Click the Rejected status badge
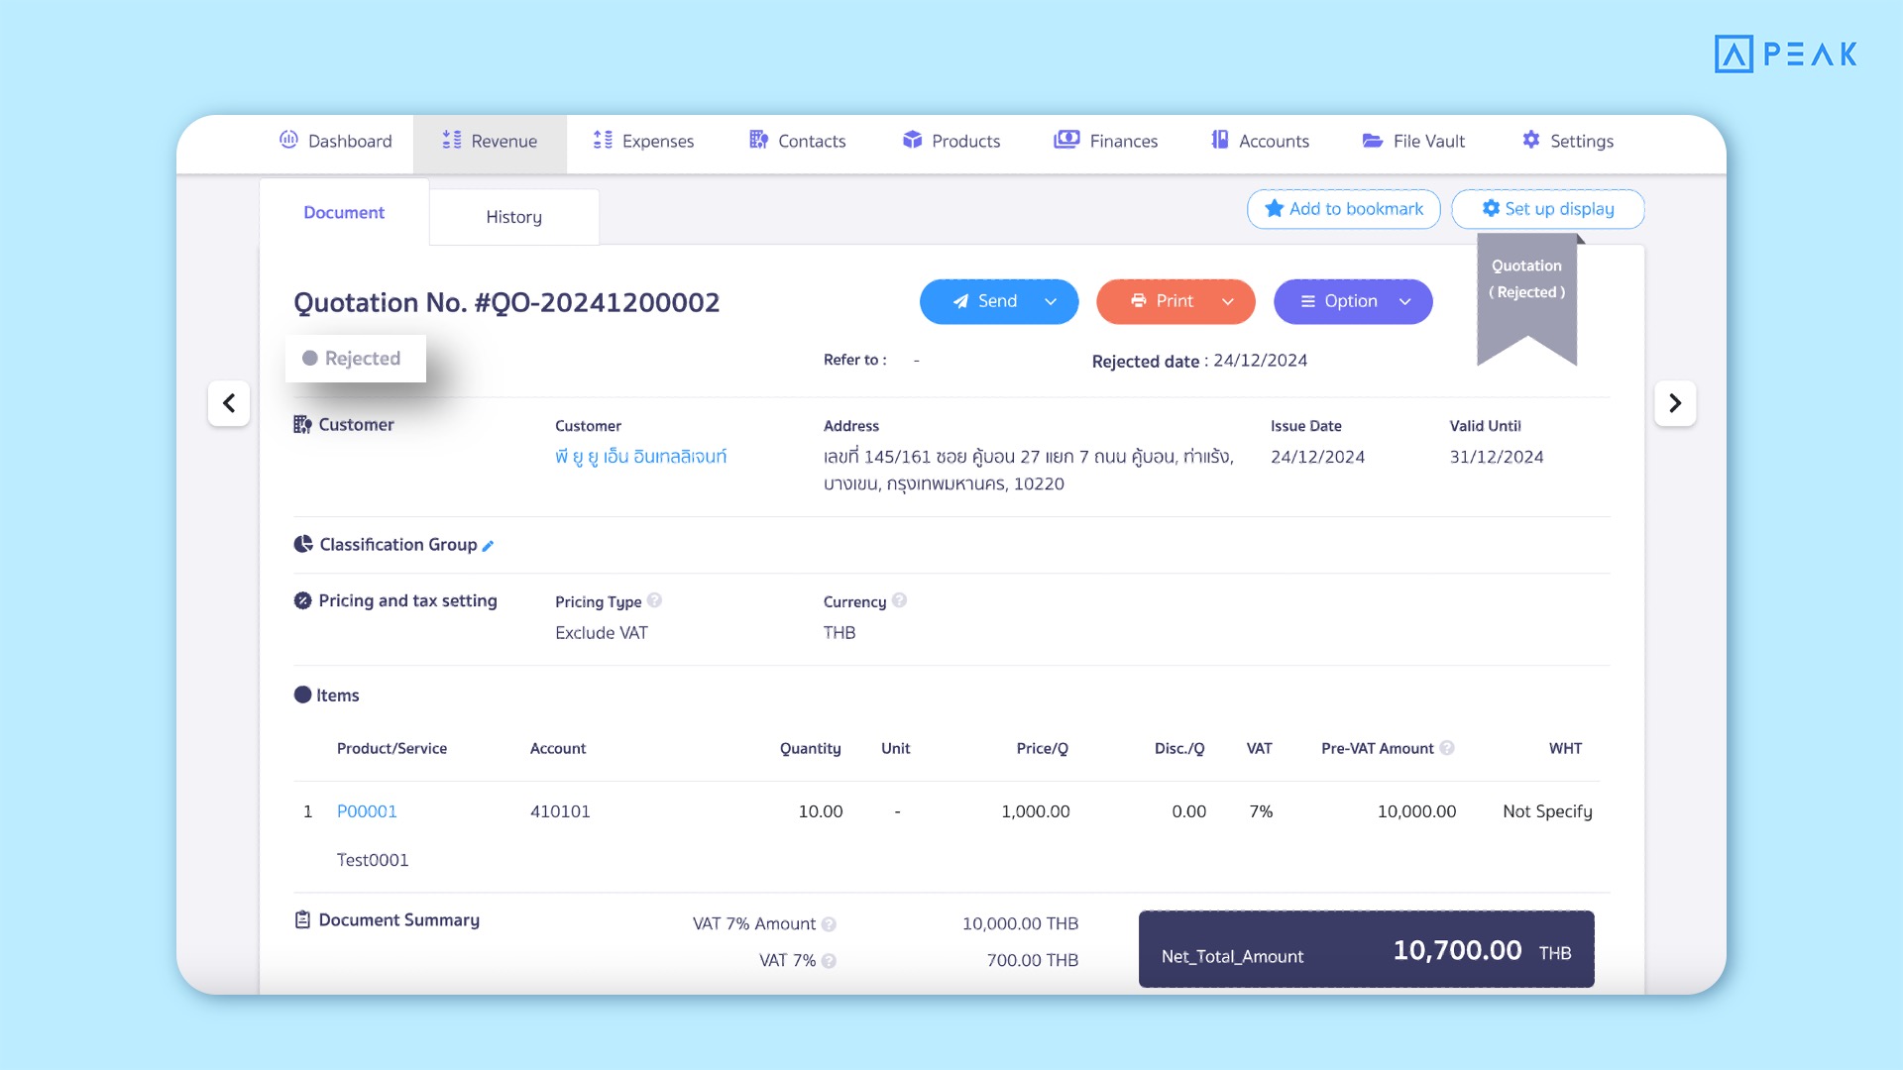Image resolution: width=1903 pixels, height=1070 pixels. (x=355, y=359)
